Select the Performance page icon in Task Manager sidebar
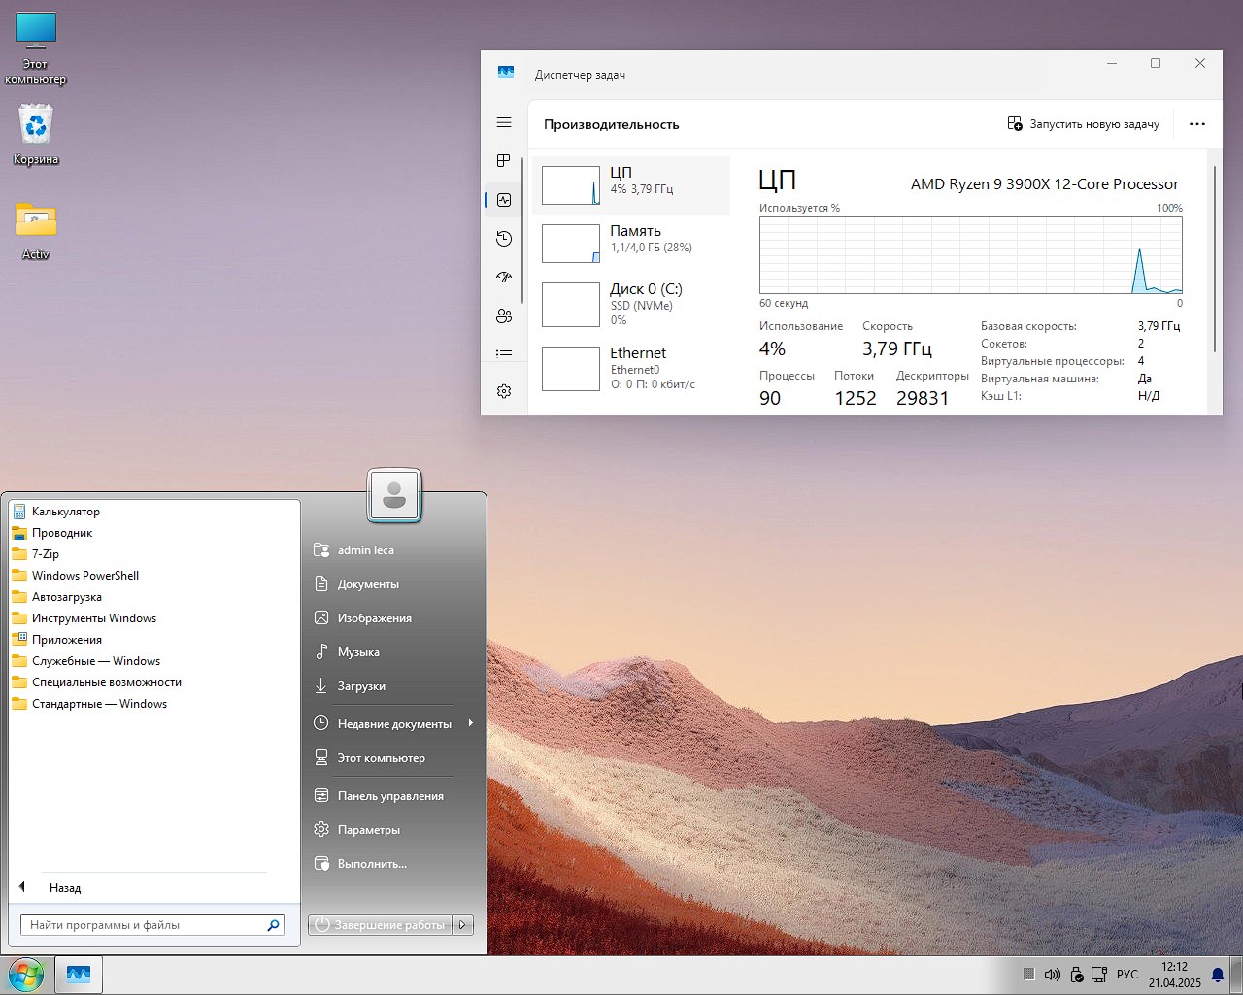The height and width of the screenshot is (995, 1243). [x=504, y=200]
